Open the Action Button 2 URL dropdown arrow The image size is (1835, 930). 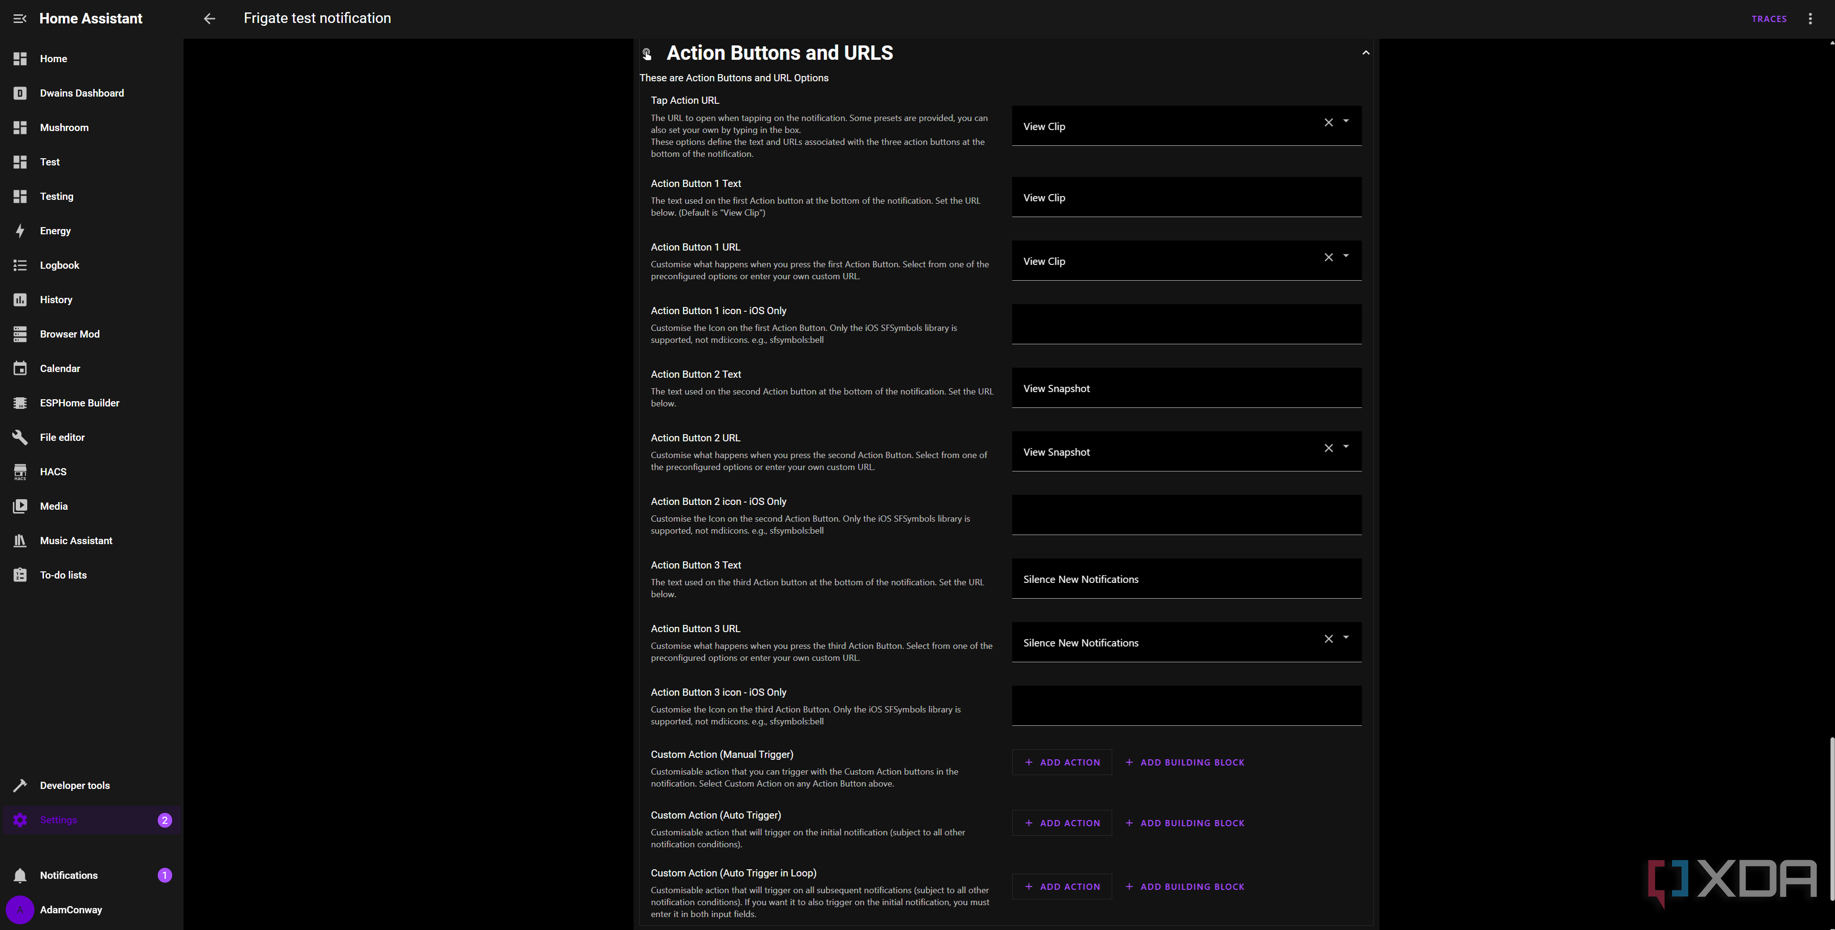1345,447
